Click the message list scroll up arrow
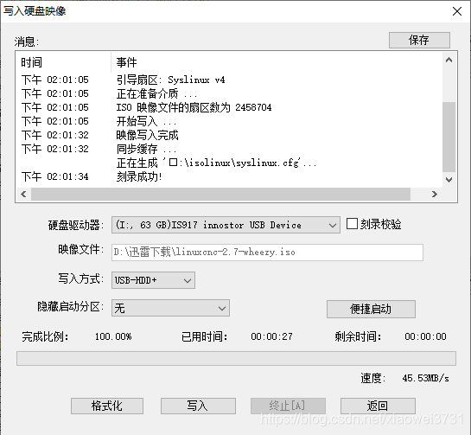This screenshot has width=471, height=435. pos(449,60)
